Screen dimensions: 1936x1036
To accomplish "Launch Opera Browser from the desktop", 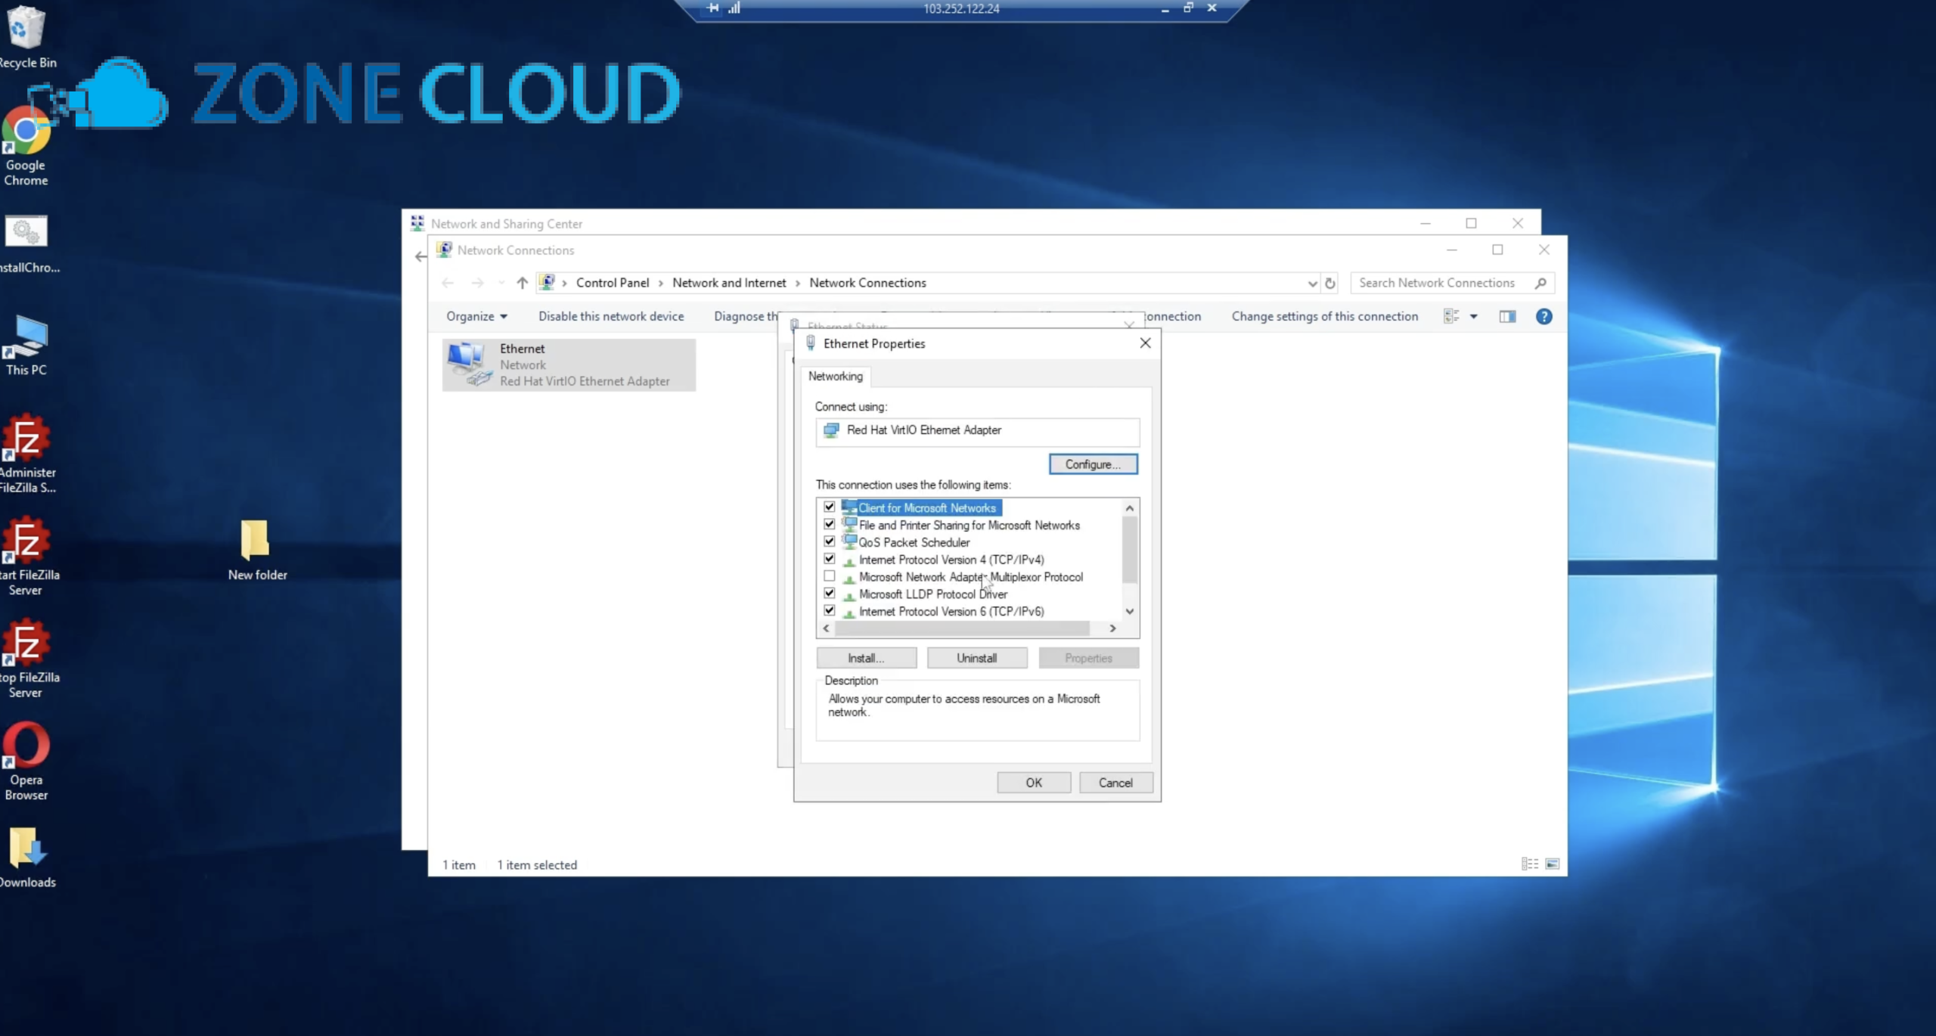I will 26,761.
